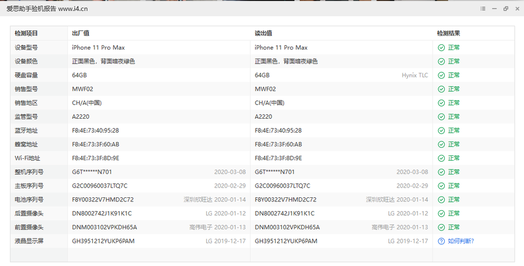
Task: Click read value A2220
Action: [263, 116]
